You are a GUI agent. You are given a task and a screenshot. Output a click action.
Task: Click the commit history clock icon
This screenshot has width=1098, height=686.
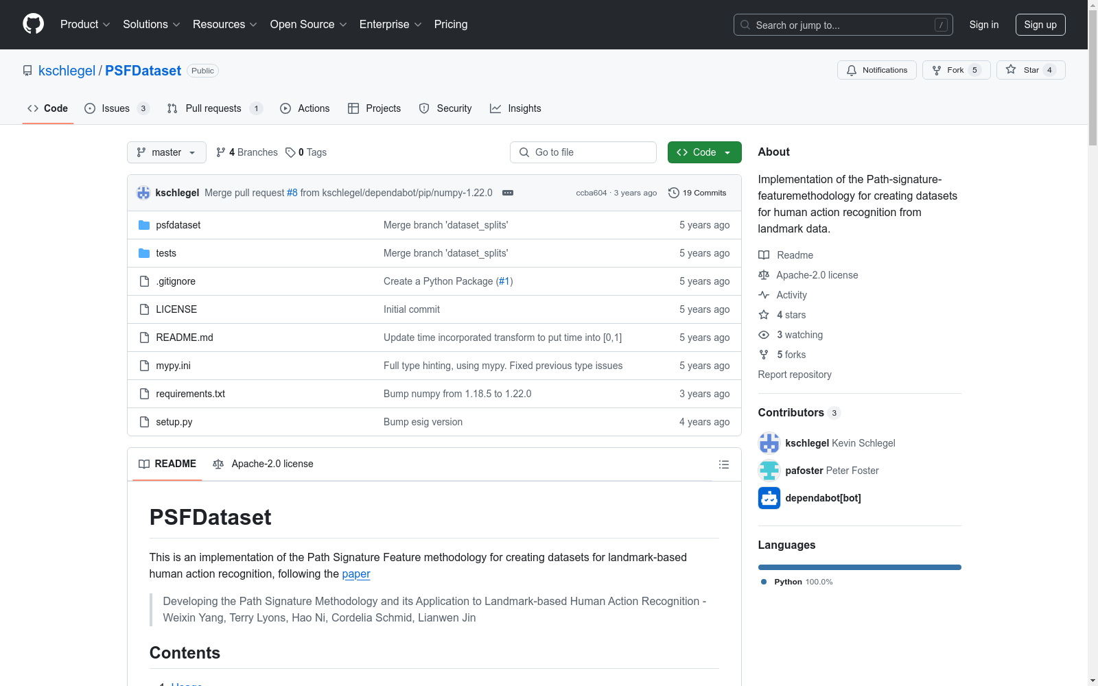(674, 193)
